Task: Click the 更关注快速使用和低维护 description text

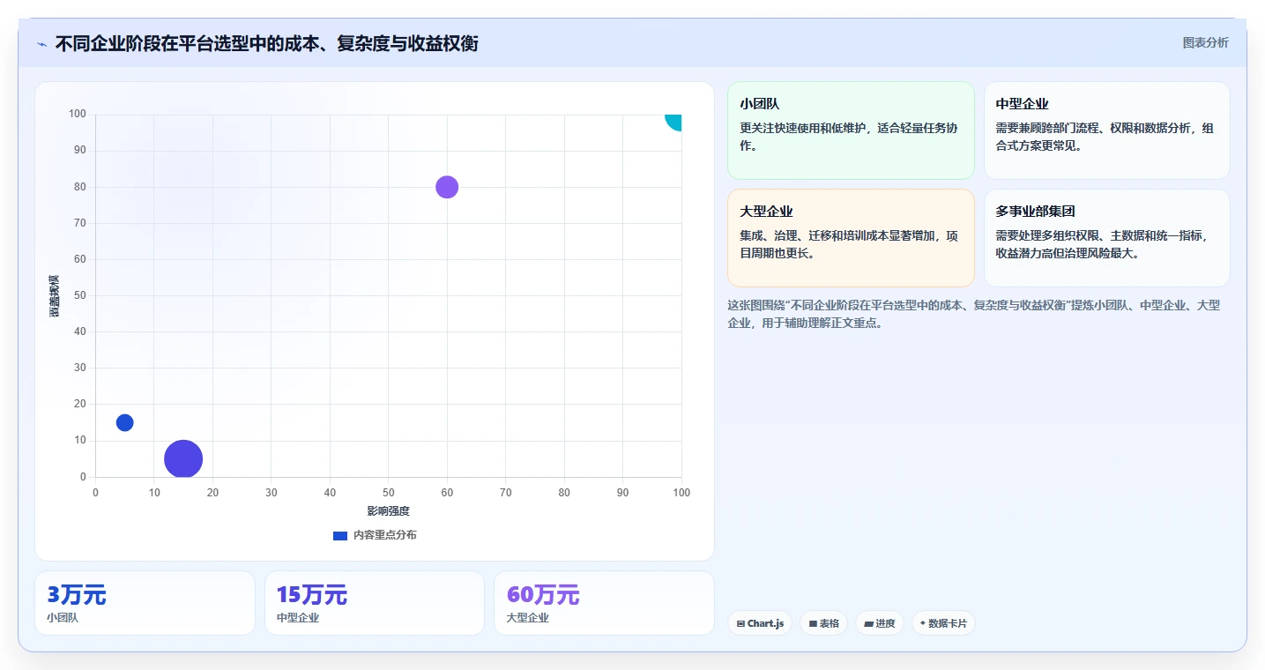Action: 849,137
